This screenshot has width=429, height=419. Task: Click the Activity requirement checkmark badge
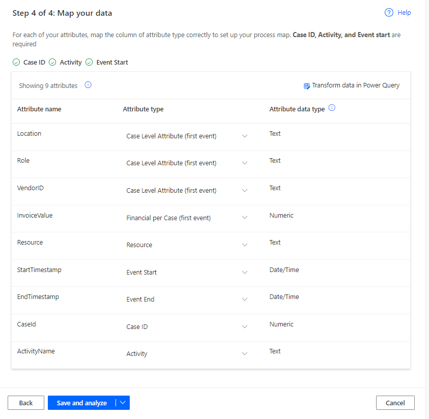(x=52, y=62)
